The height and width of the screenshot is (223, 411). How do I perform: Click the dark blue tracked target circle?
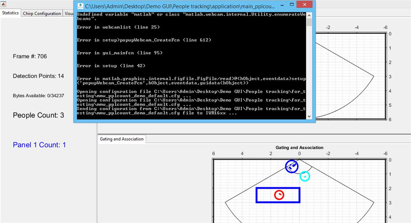tap(292, 166)
